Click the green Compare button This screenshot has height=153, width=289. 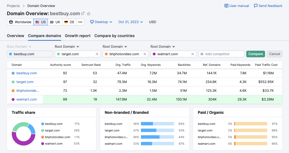click(x=256, y=54)
